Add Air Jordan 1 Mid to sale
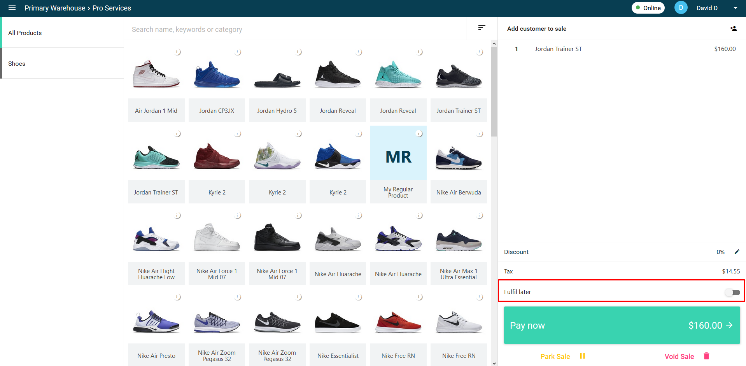 (156, 85)
